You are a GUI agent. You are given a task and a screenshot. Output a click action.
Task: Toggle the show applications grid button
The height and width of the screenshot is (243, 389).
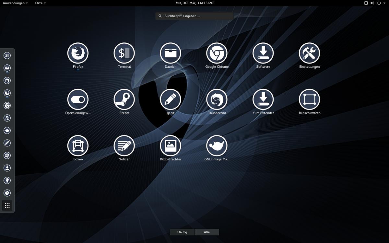pyautogui.click(x=7, y=205)
